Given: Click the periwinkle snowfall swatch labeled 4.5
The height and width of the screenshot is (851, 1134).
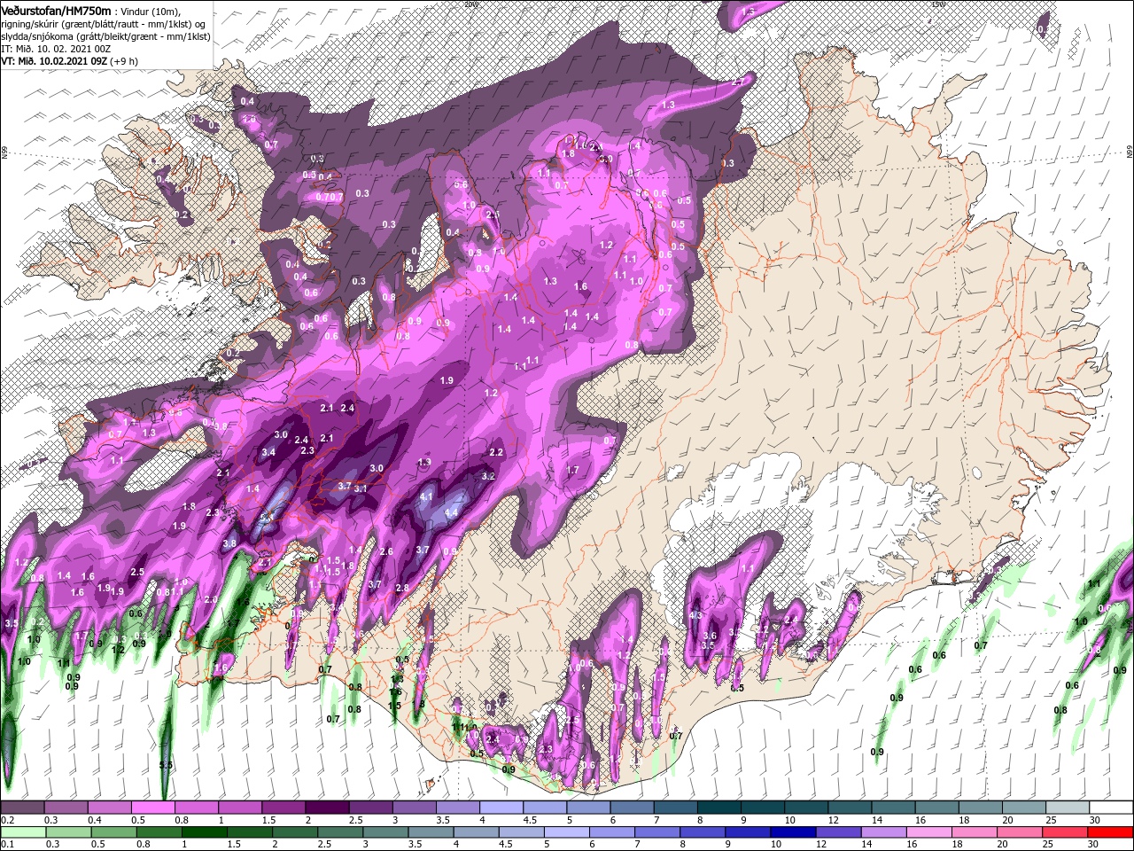Looking at the screenshot, I should [545, 808].
